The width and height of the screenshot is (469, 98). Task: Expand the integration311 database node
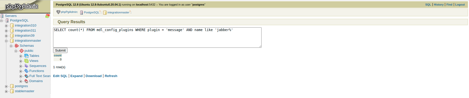click(6, 31)
